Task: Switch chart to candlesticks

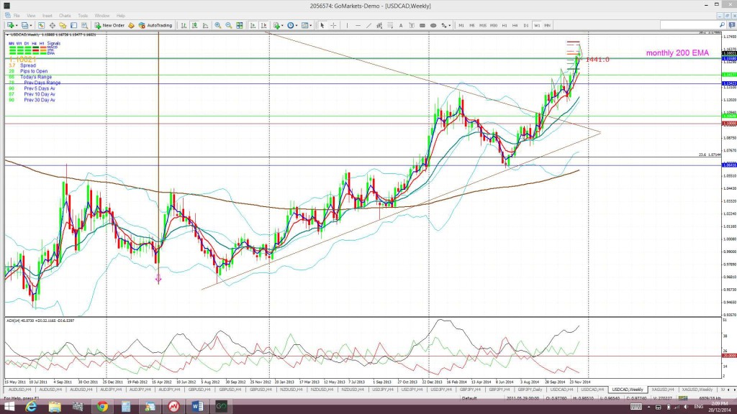Action: [x=194, y=25]
